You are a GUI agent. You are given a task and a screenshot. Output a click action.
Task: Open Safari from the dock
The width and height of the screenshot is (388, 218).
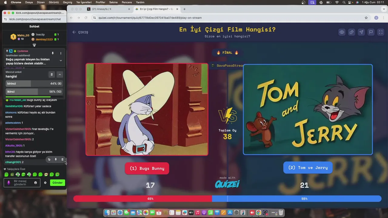pyautogui.click(x=120, y=213)
